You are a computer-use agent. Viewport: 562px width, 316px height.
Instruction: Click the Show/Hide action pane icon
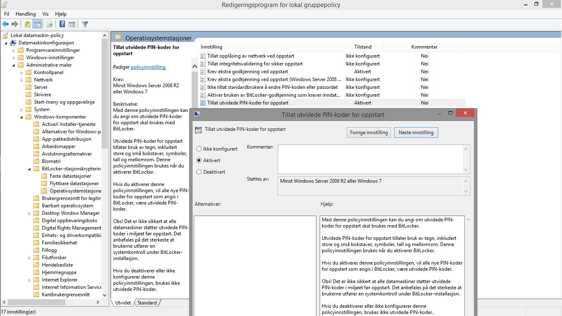72,24
